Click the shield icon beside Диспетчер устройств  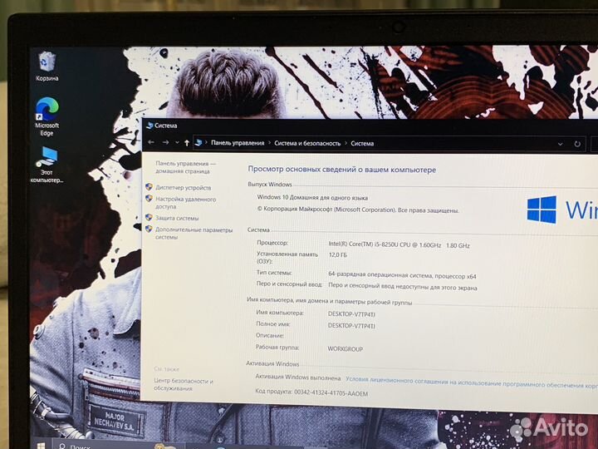point(149,187)
